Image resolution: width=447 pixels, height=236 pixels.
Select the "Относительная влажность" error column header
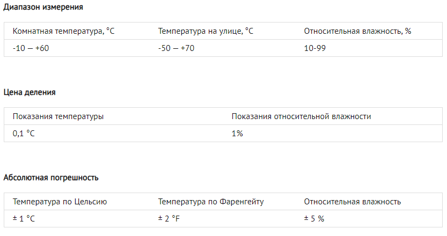353,202
